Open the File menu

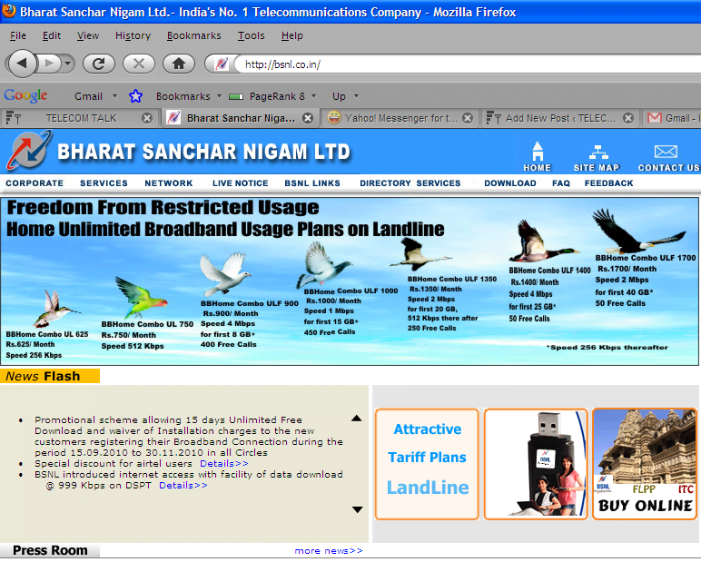[x=18, y=35]
